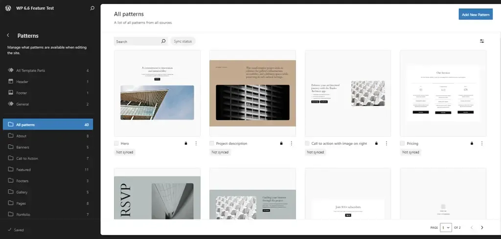Open the Portfolio patterns category
The width and height of the screenshot is (501, 239).
point(48,215)
